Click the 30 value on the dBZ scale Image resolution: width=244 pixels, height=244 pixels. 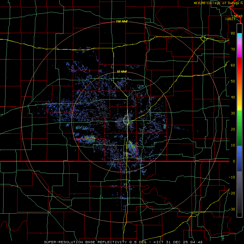(x=233, y=113)
